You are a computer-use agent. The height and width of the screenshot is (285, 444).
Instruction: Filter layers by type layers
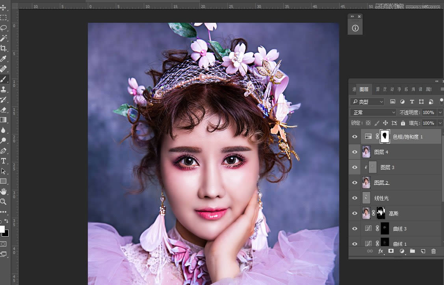pos(412,102)
